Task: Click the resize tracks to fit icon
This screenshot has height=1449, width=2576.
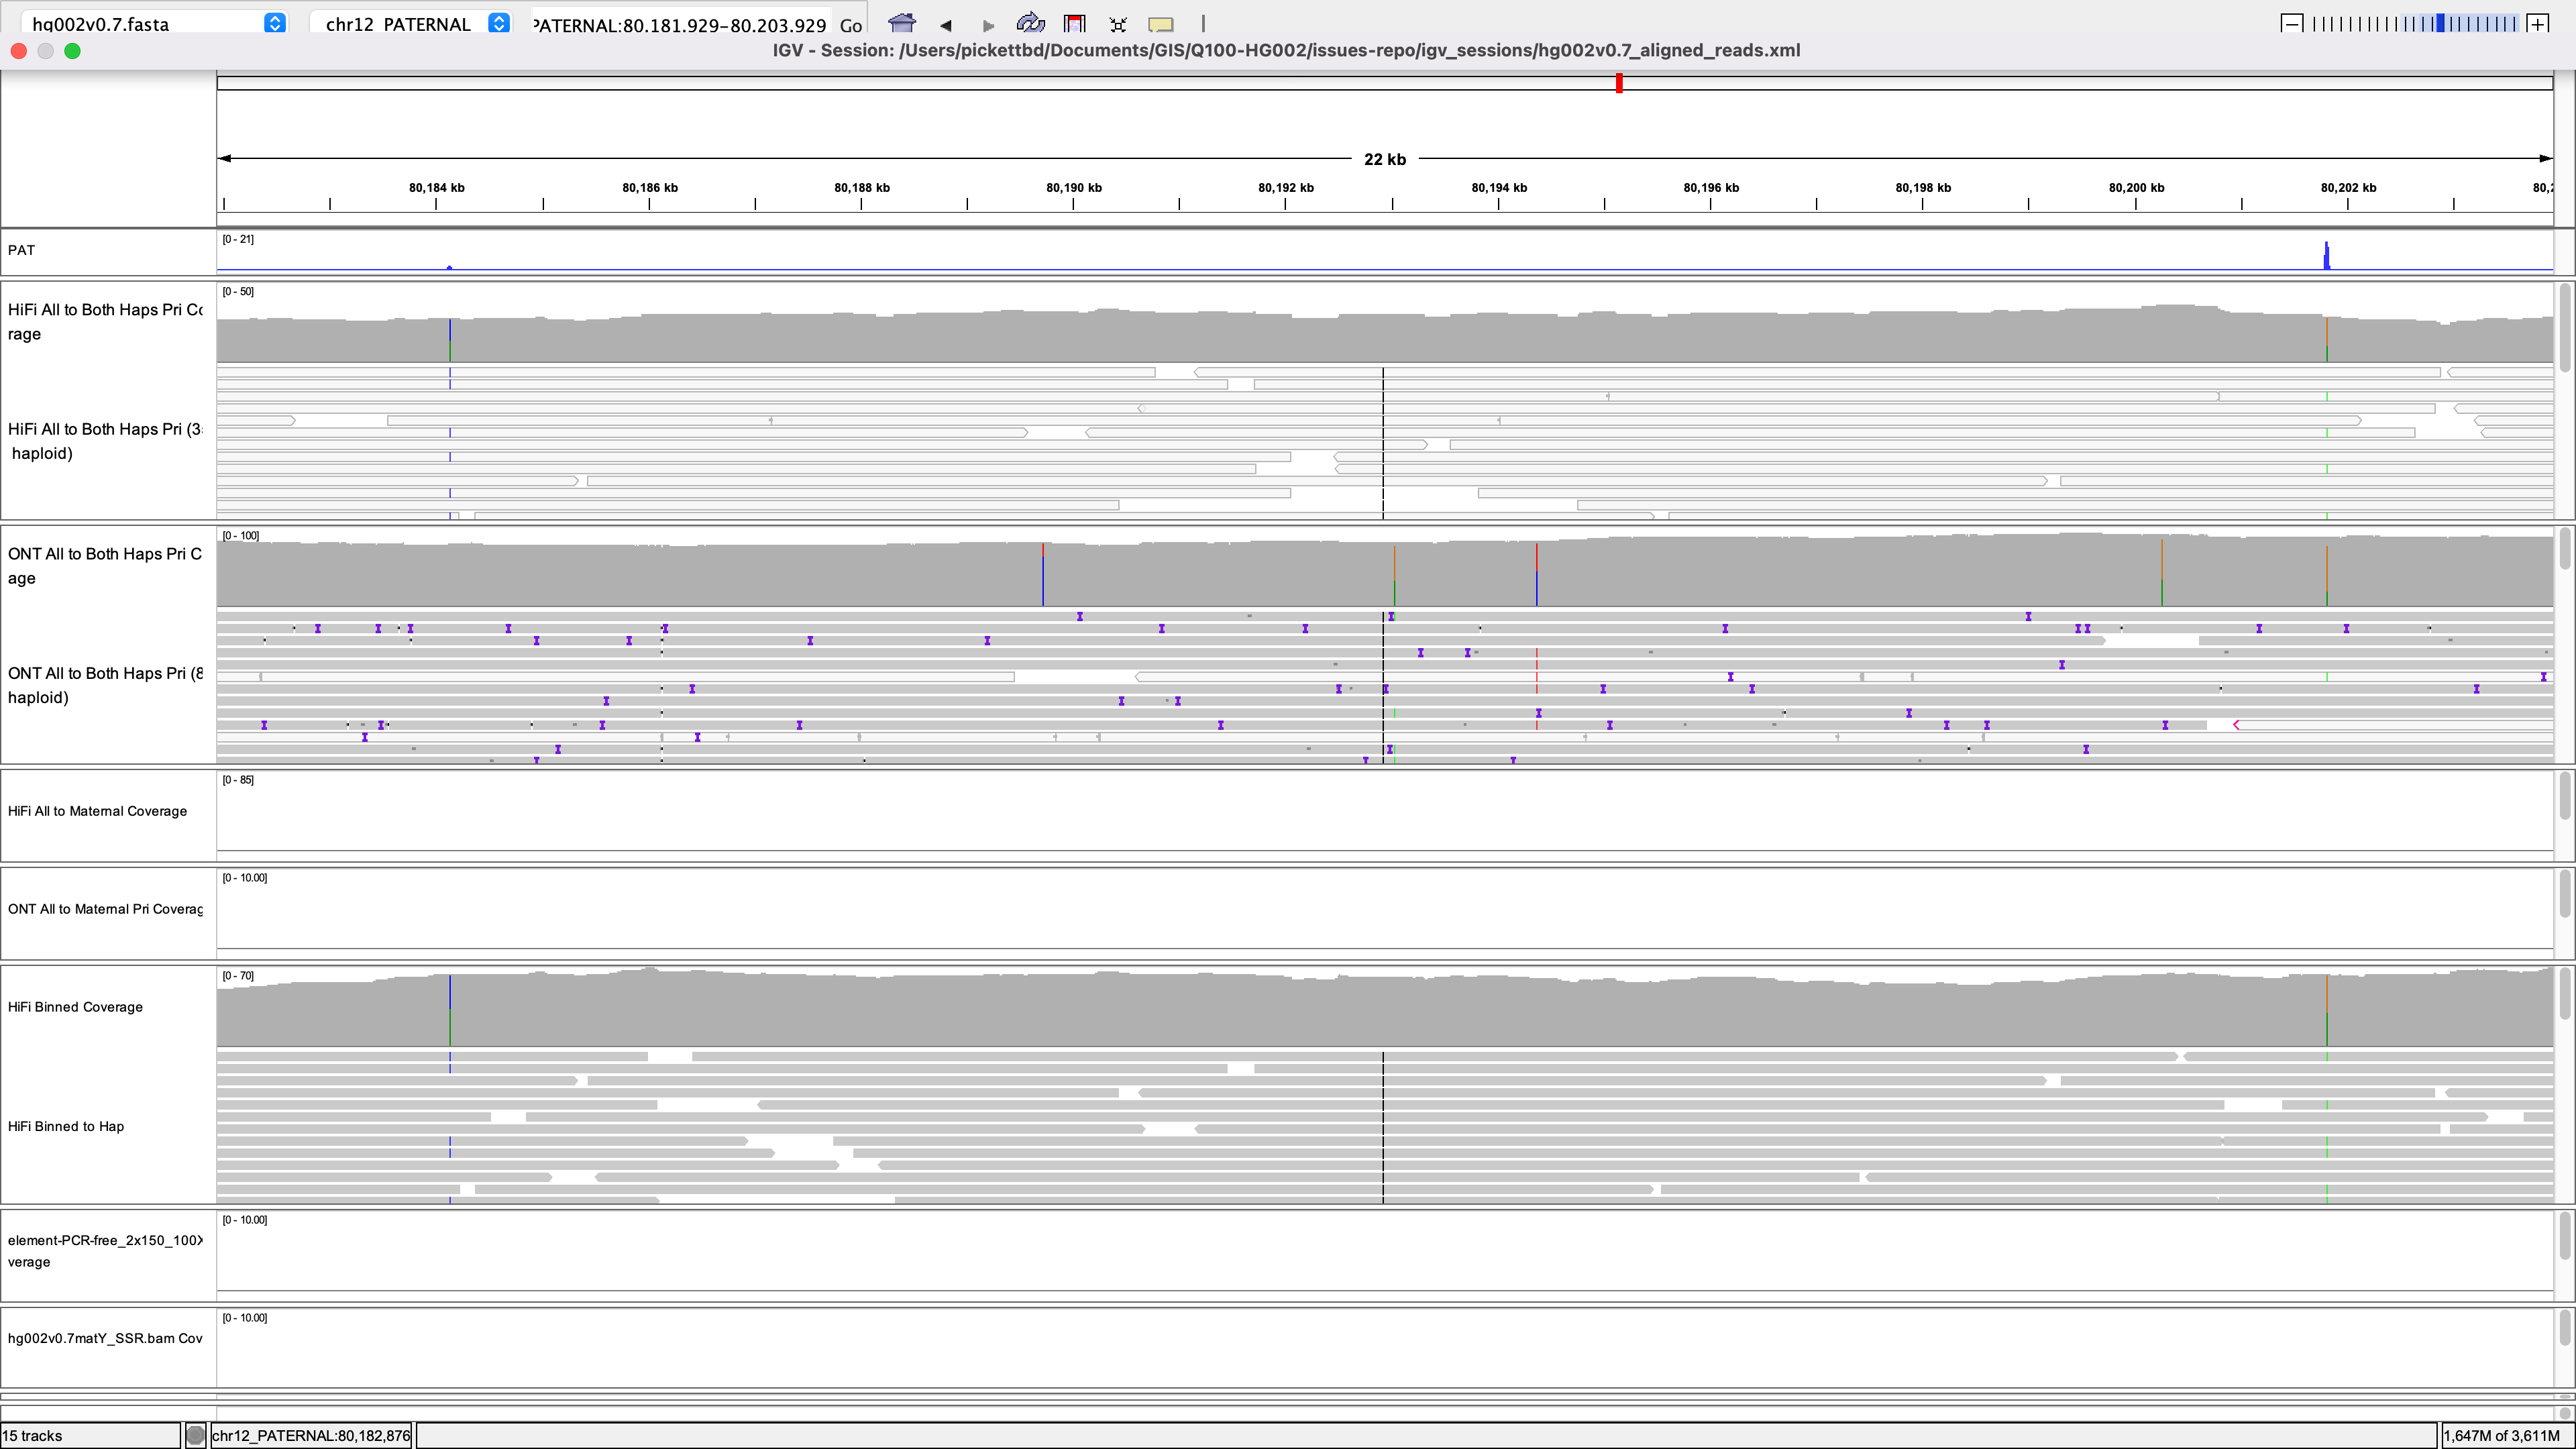Action: [1117, 24]
